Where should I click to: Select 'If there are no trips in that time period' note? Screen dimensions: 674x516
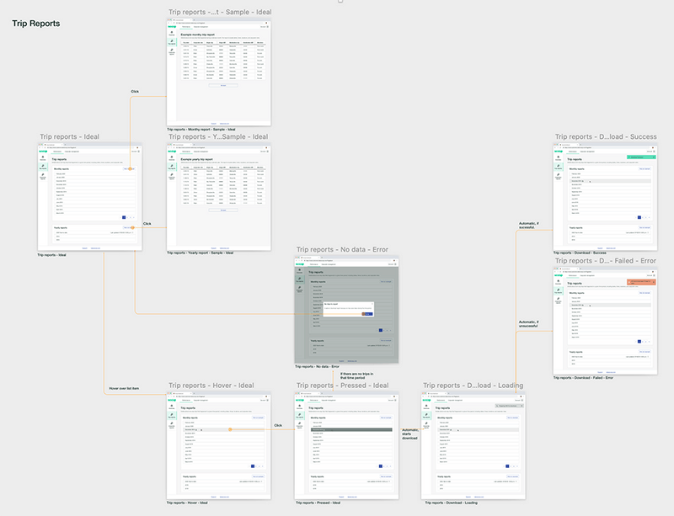pyautogui.click(x=356, y=376)
